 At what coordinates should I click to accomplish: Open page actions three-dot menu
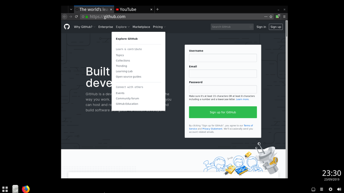266,17
